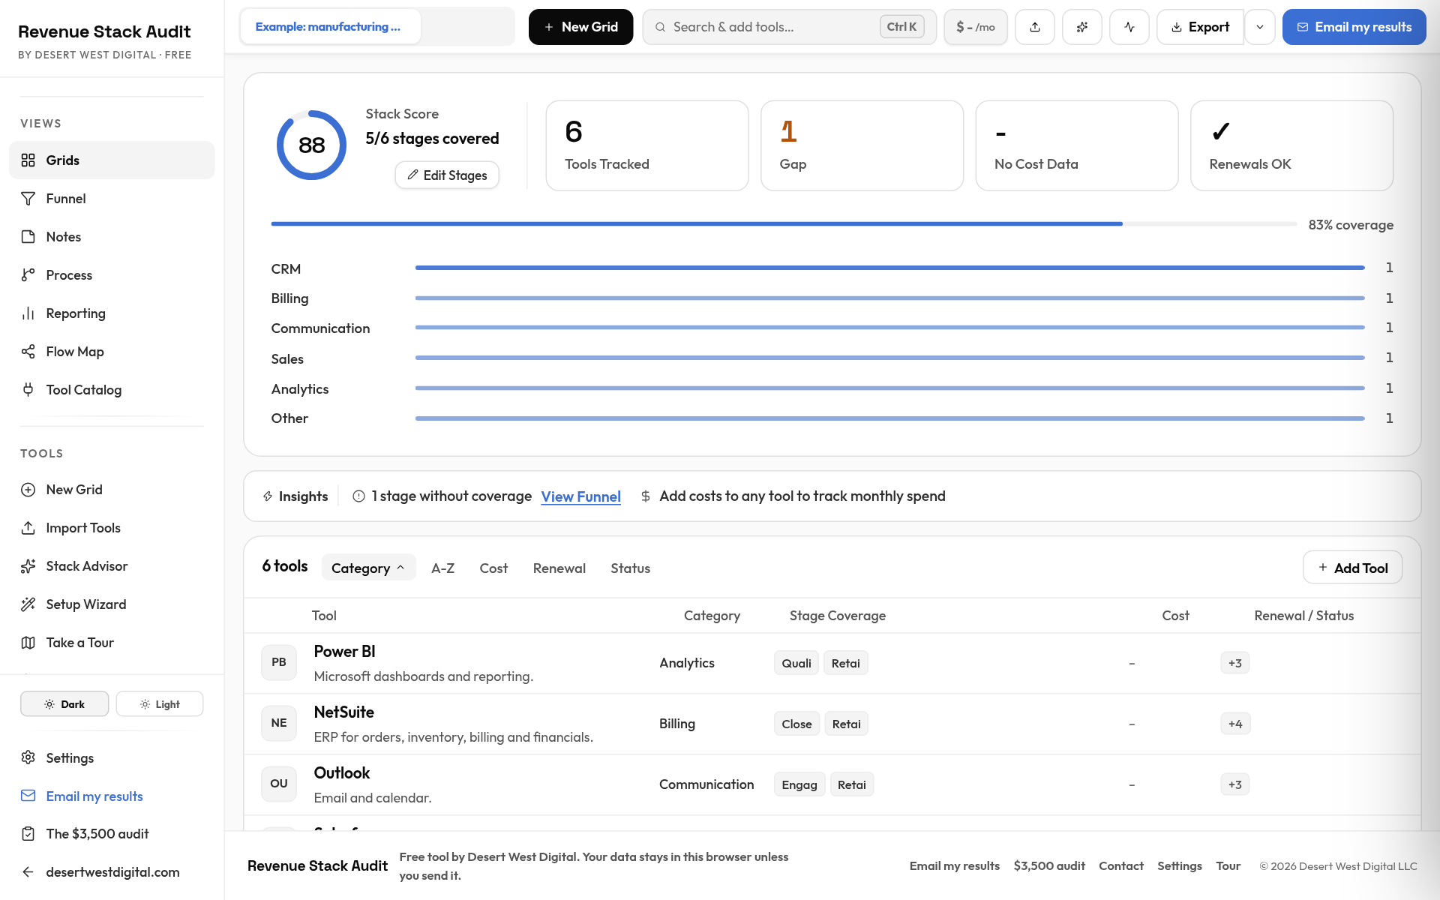The image size is (1440, 900).
Task: Switch to Light theme
Action: coord(160,703)
